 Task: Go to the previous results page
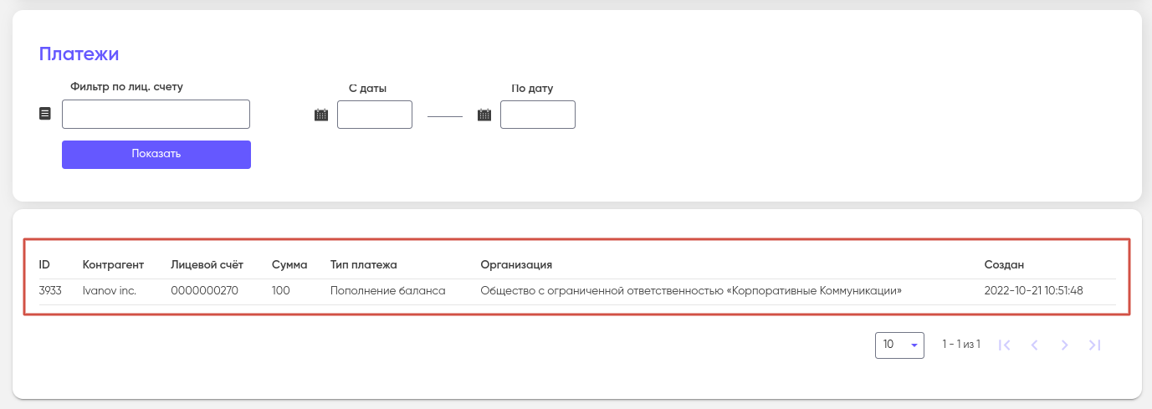(x=1035, y=345)
